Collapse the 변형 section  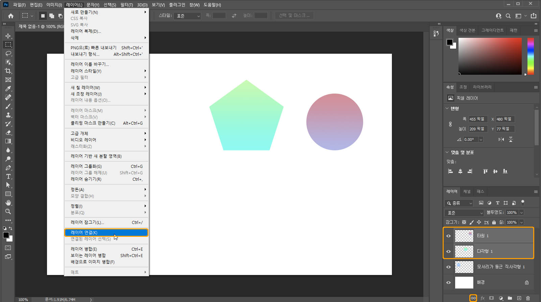pyautogui.click(x=447, y=108)
